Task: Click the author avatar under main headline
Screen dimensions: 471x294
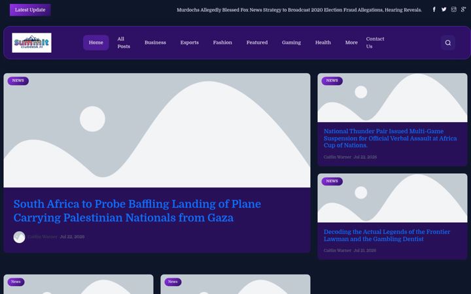Action: [19, 237]
